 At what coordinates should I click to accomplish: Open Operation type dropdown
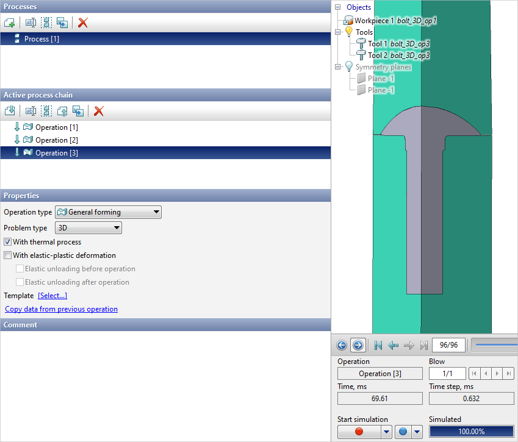(108, 212)
